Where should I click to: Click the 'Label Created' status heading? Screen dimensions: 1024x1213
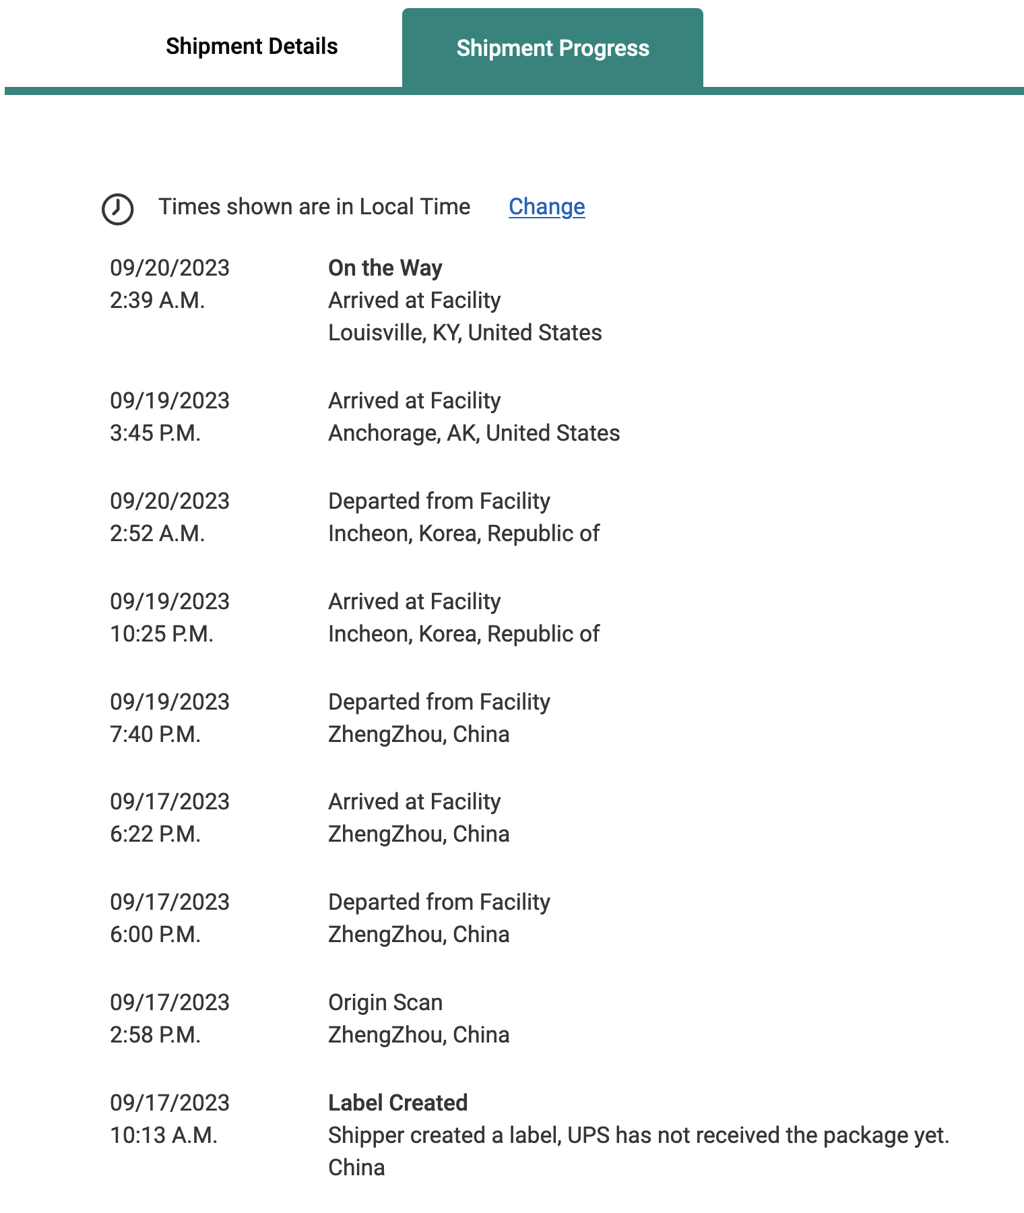point(397,1103)
